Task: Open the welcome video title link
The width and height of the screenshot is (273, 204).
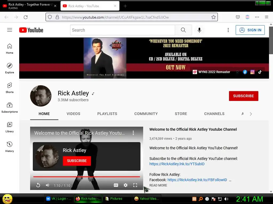Action: point(193,129)
